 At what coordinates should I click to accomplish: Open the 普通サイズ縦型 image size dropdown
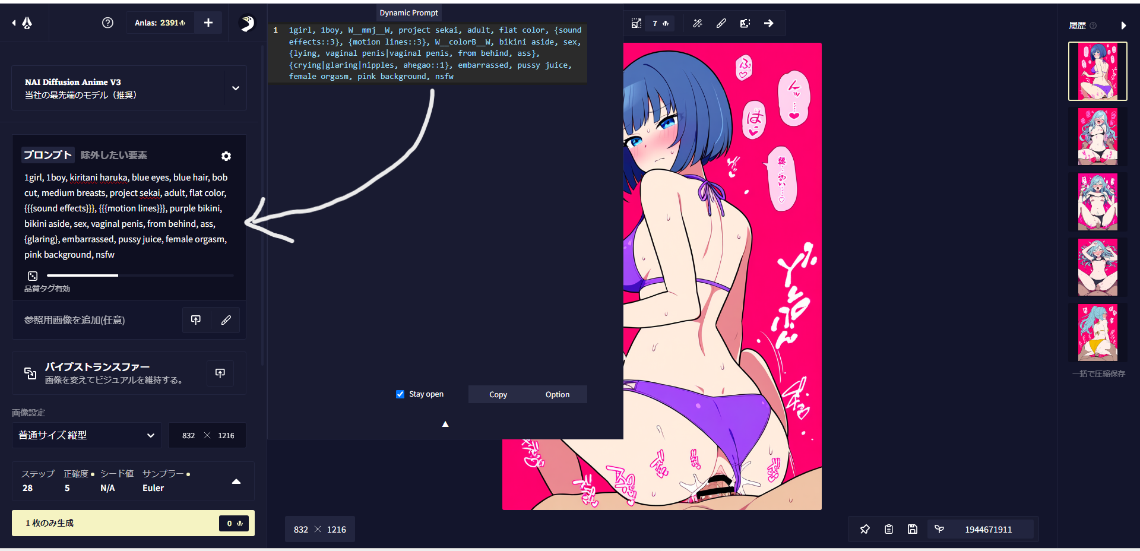87,435
